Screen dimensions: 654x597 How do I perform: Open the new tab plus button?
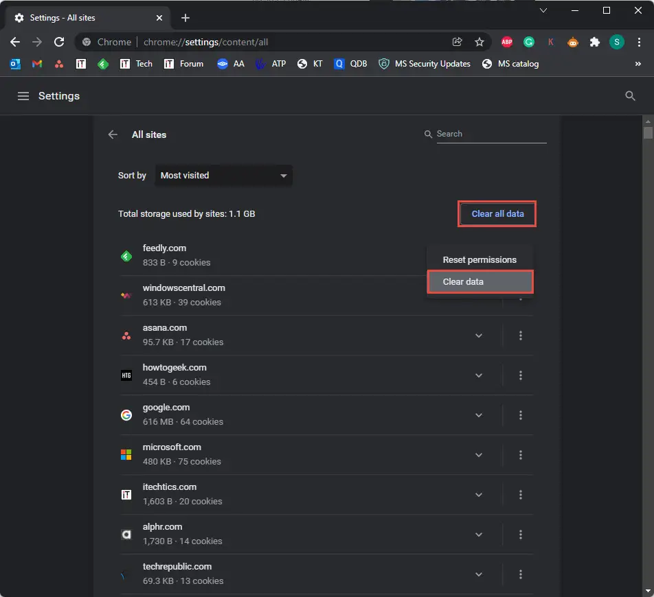tap(185, 18)
